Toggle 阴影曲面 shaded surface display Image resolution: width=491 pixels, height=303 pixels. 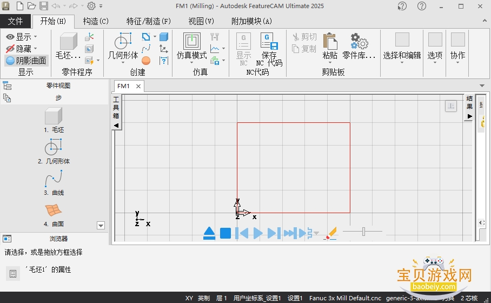click(x=26, y=61)
